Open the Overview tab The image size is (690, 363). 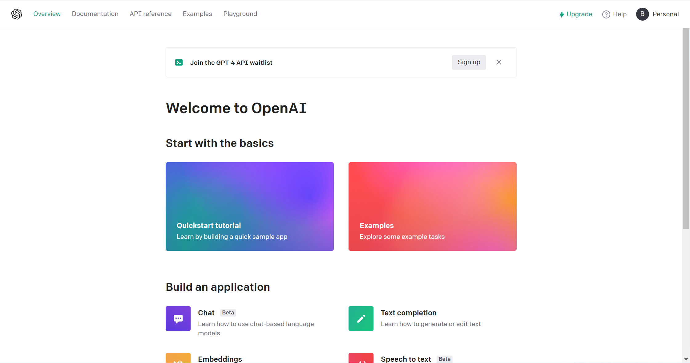47,14
